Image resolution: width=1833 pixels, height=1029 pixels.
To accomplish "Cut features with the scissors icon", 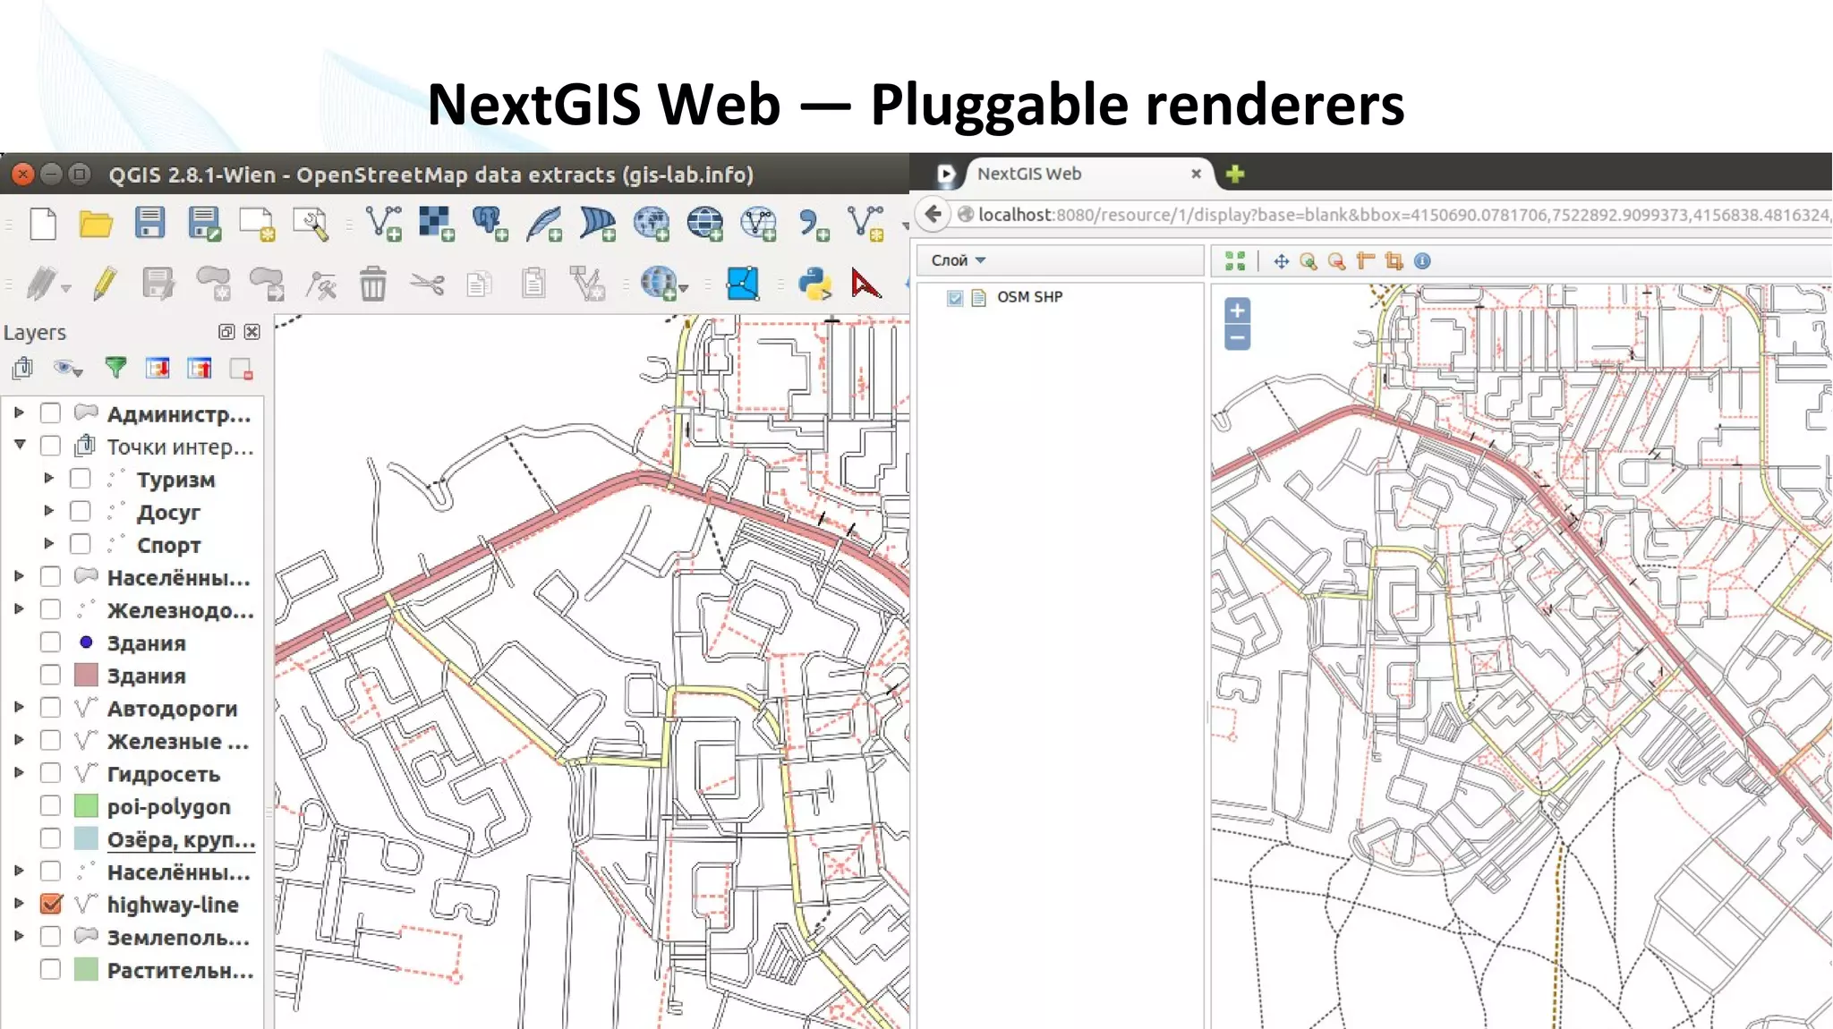I will coord(427,285).
